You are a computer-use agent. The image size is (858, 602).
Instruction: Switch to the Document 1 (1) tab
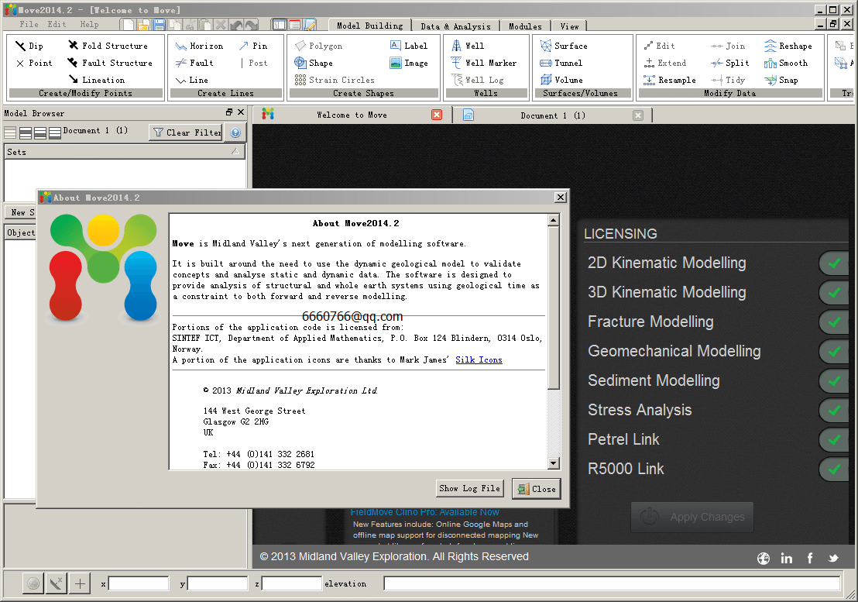pyautogui.click(x=553, y=115)
